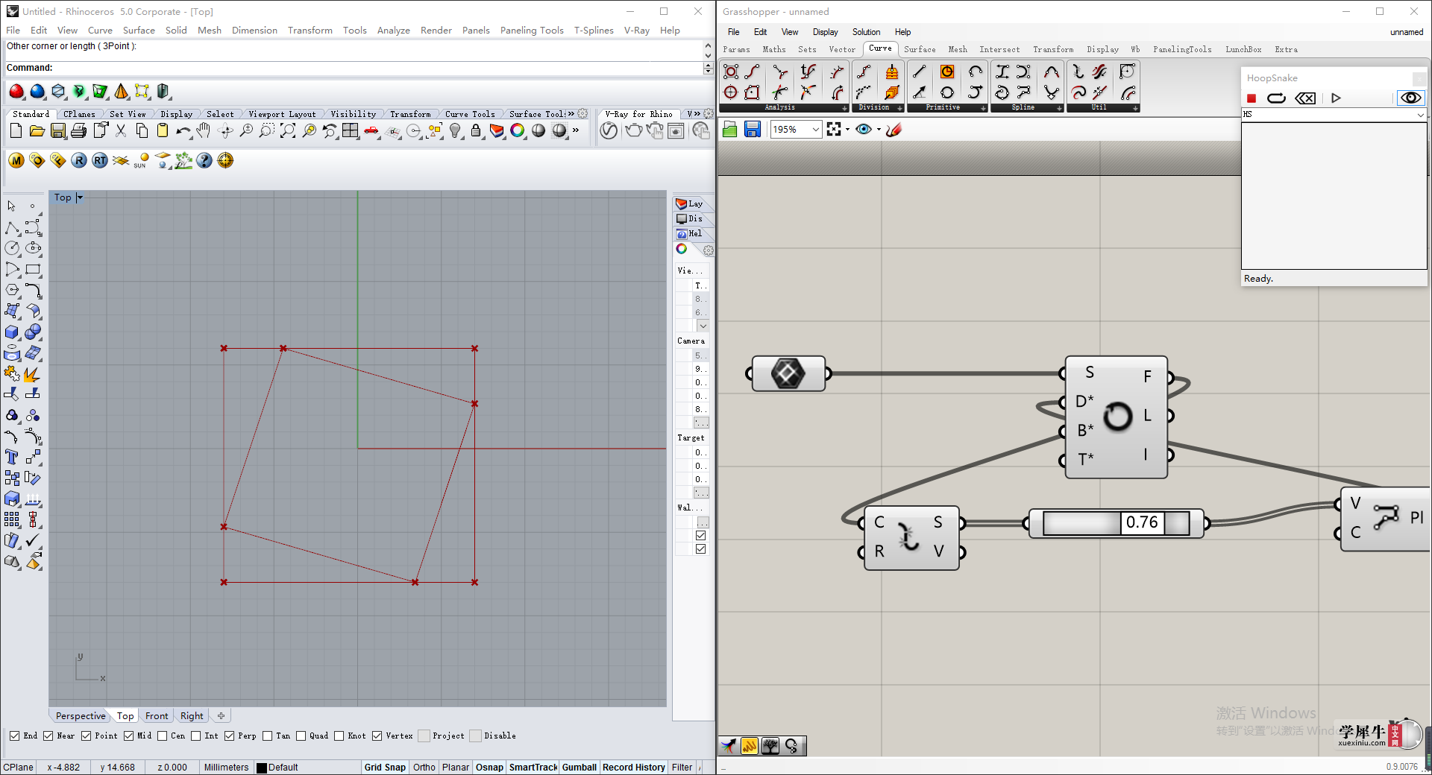Viewport: 1432px width, 775px height.
Task: Toggle the Point osnap checkbox
Action: click(x=87, y=736)
